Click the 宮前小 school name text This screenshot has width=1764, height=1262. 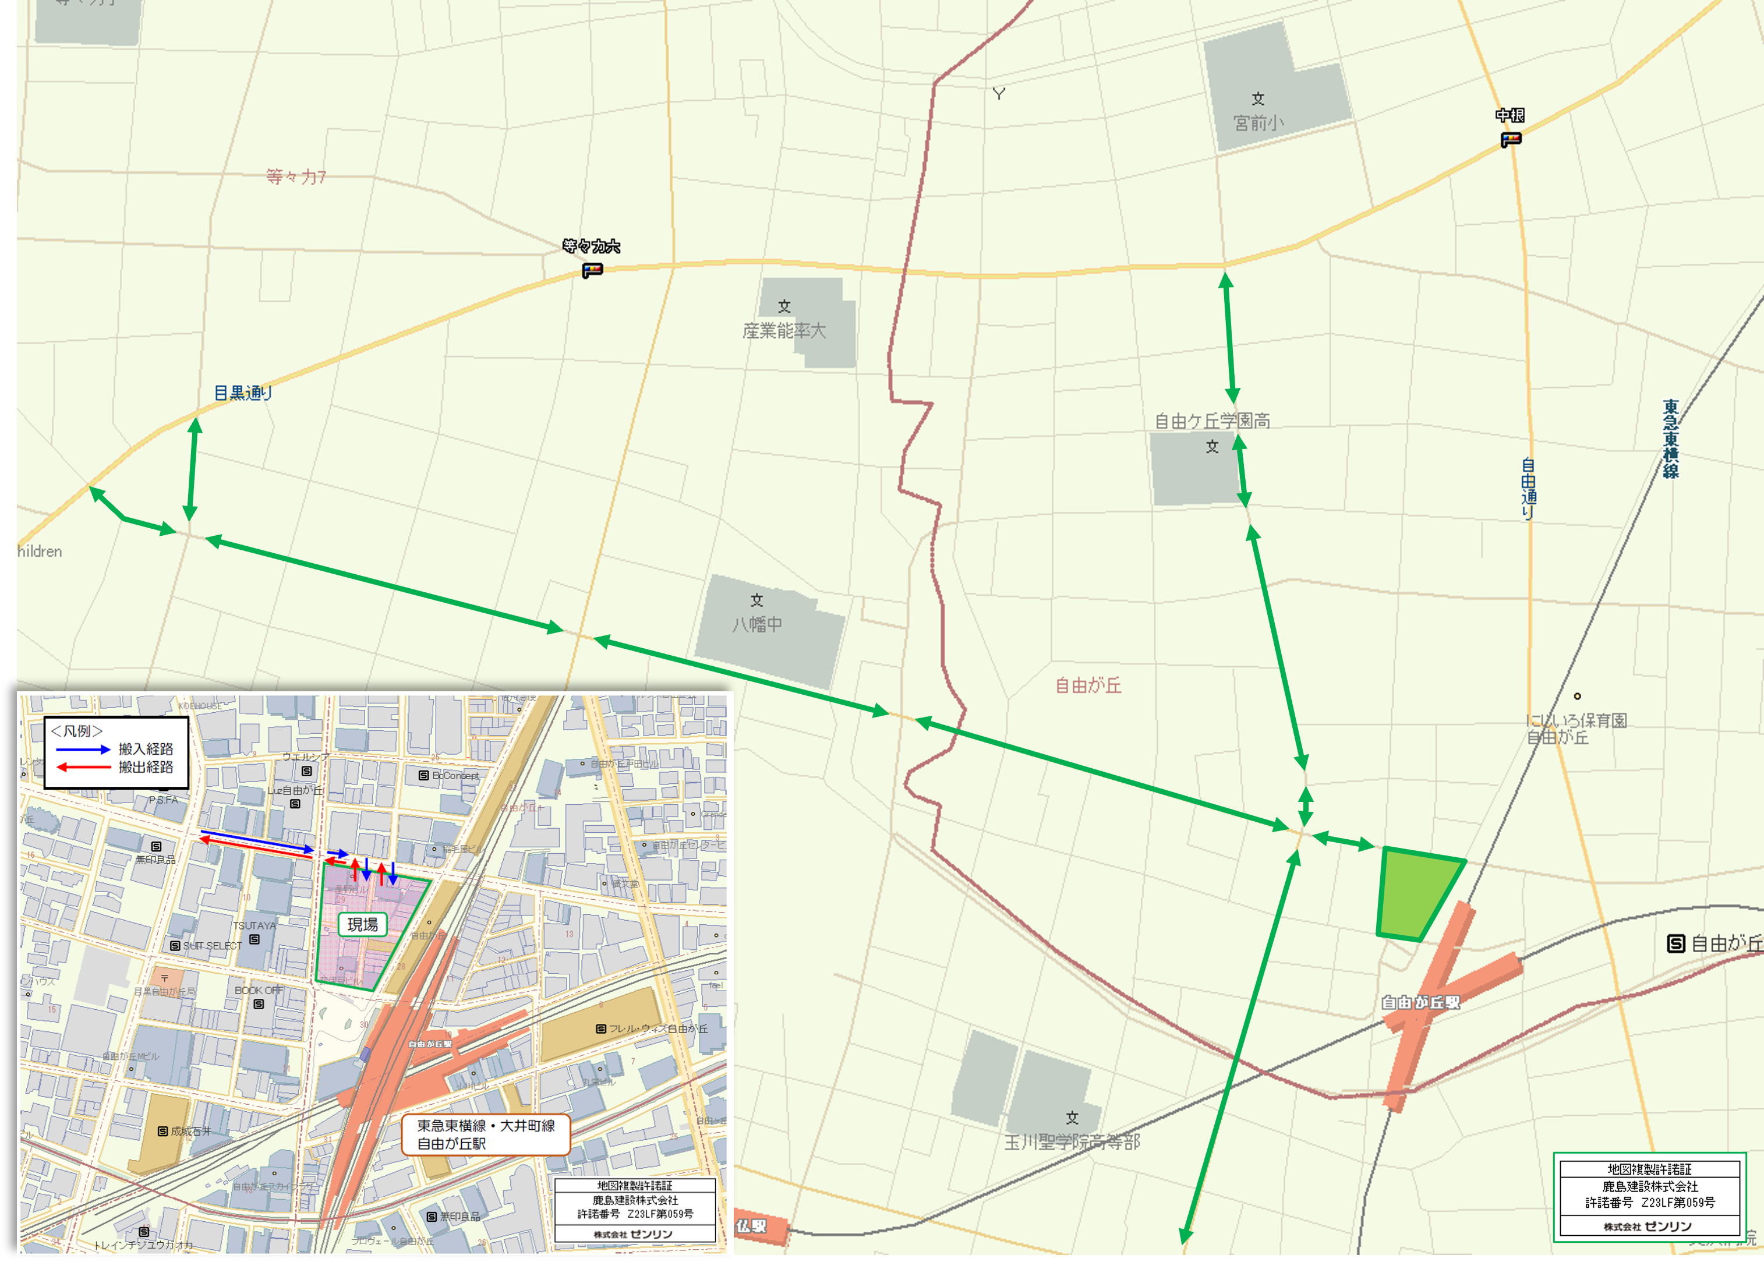1259,123
